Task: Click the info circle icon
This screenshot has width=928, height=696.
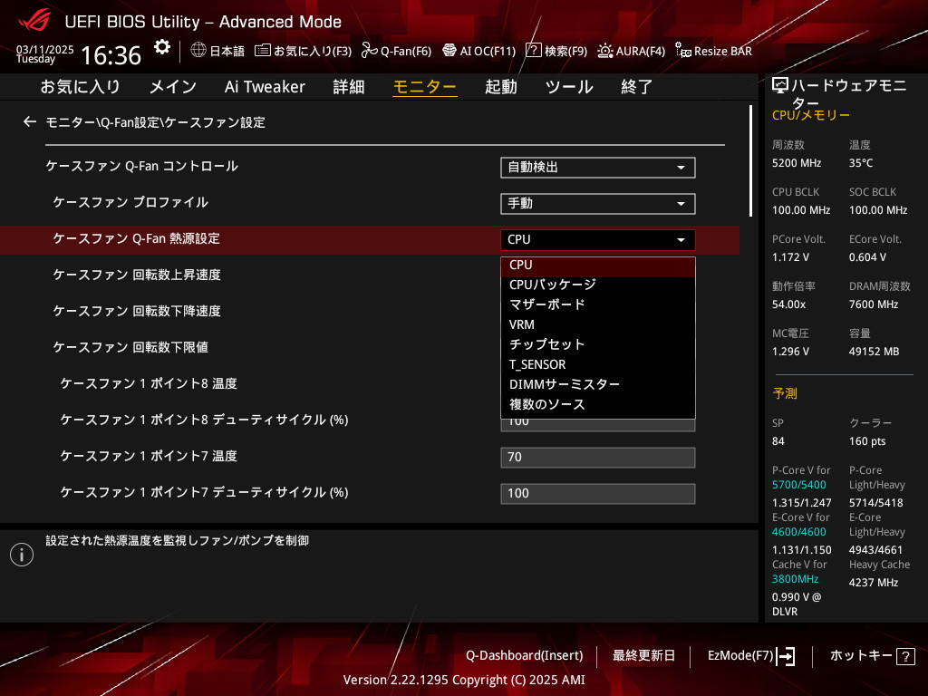Action: pos(22,555)
